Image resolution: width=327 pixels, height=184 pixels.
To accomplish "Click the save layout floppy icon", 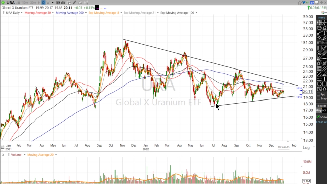I will [317, 3].
